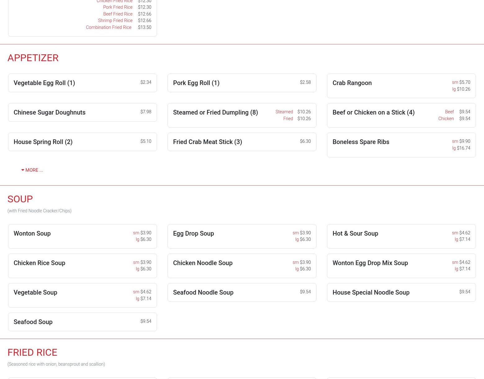Screen dimensions: 484x379
Task: Open Chinese Sugar Doughnuts item
Action: 49,112
